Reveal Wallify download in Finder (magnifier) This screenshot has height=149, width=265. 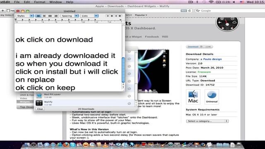[x=129, y=103]
